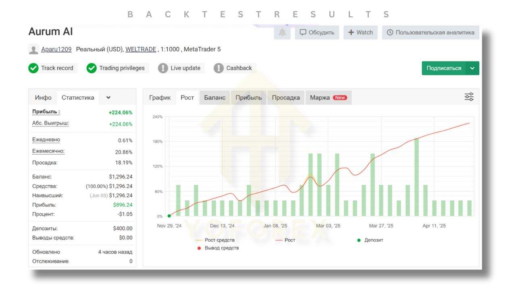Click the Trading privileges checkmark icon
Screen dimensions: 516x290
[x=92, y=68]
